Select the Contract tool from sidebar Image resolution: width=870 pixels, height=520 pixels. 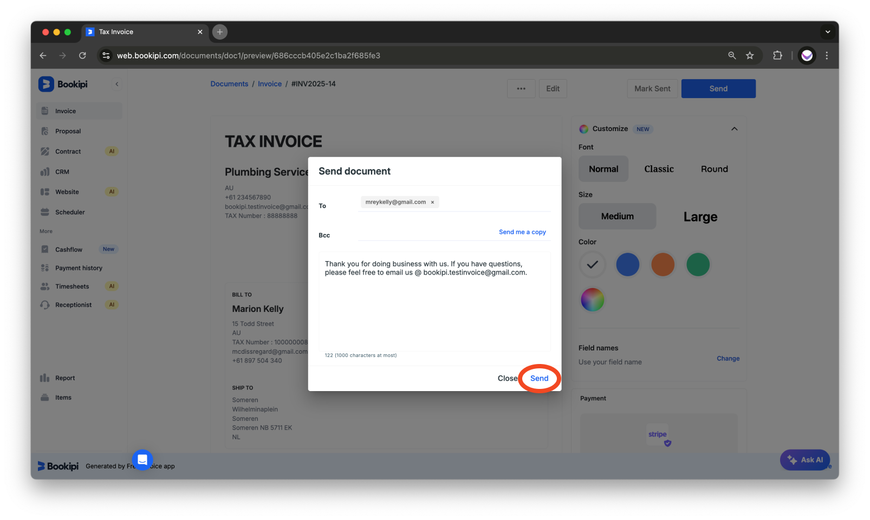(x=68, y=151)
